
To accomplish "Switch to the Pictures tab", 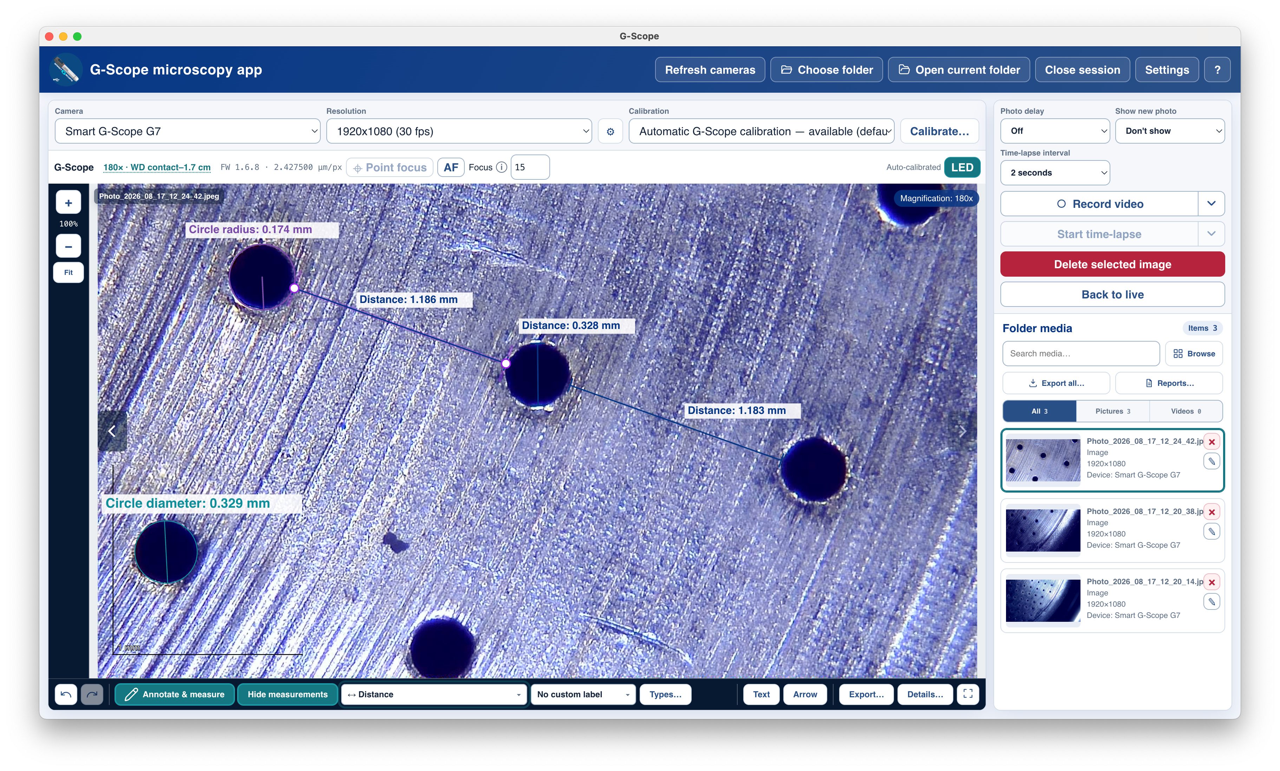I will coord(1113,411).
